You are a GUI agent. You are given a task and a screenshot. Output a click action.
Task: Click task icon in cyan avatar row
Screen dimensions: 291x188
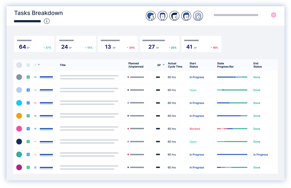[28, 103]
